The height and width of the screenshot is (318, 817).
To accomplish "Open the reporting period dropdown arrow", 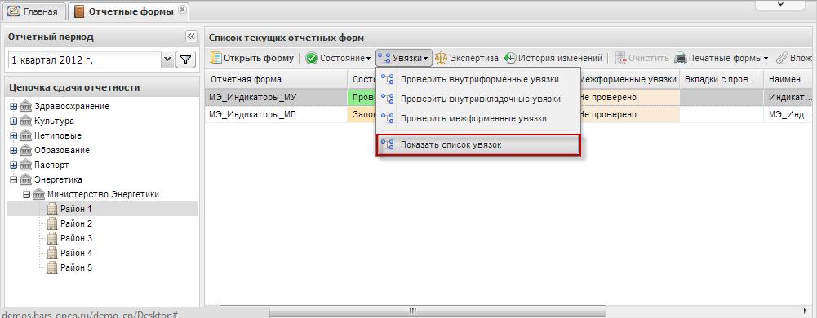I will tap(167, 60).
